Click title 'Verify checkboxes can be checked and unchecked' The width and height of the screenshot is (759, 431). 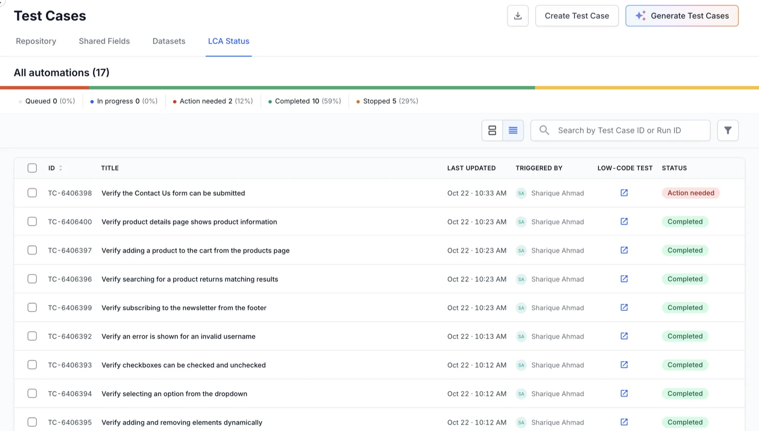pos(184,365)
